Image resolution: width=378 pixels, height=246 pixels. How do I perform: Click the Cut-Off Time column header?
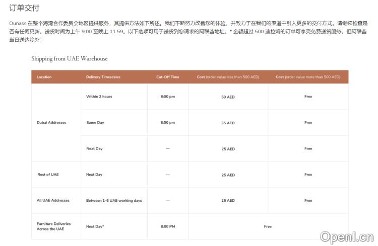(167, 77)
